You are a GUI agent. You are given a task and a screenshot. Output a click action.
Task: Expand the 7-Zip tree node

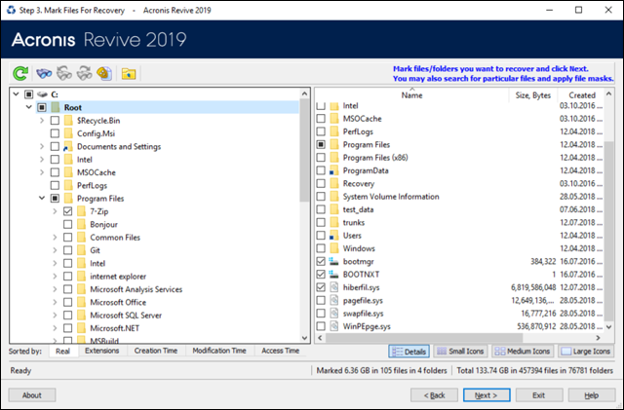(x=55, y=211)
